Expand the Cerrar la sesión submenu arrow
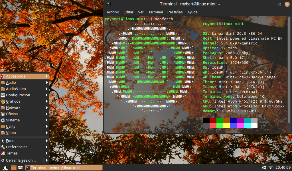Viewport: 292px width, 171px height. (47, 160)
